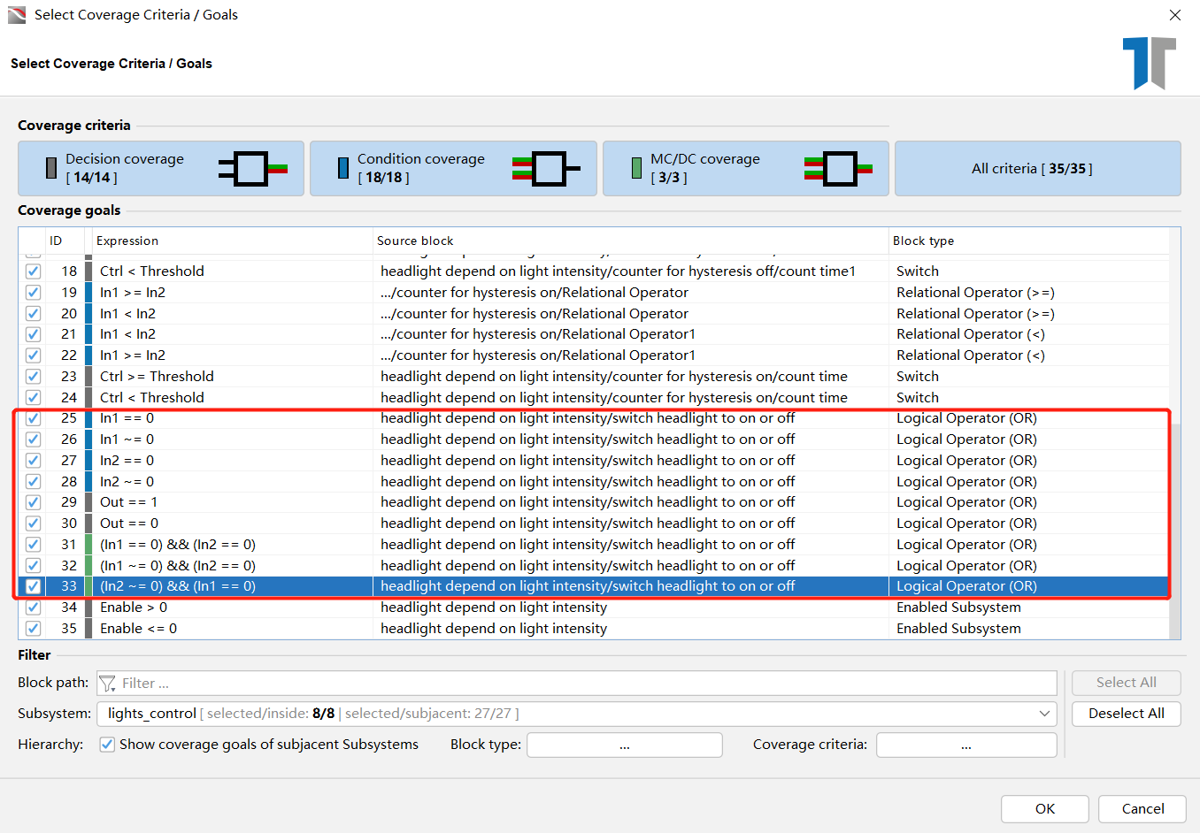Click the green MC/DC coverage color marker

tap(636, 168)
